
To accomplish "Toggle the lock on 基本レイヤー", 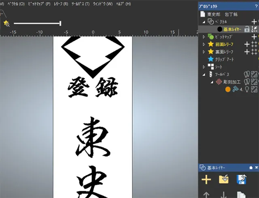I will tap(246, 29).
